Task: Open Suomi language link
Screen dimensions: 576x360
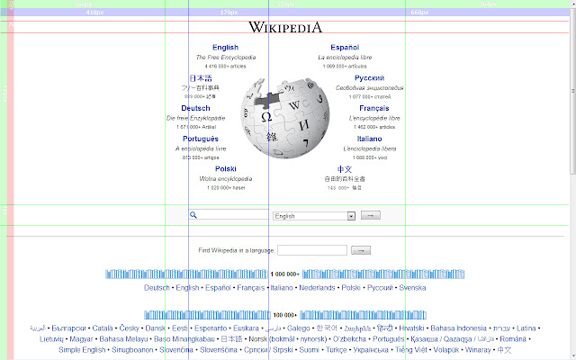Action: [309, 350]
